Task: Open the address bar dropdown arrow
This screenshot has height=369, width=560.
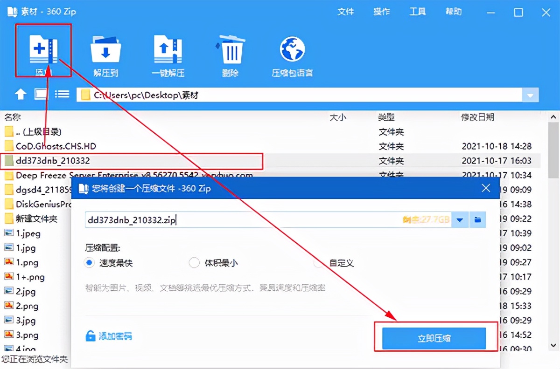Action: (x=531, y=95)
